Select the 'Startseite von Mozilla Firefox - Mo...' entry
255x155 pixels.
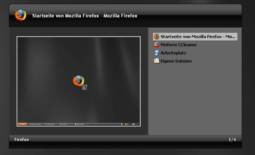pos(195,36)
